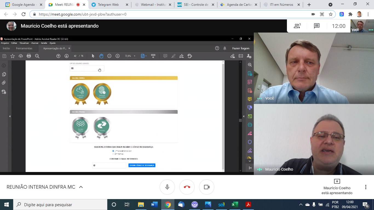Screen dimensions: 374x210
Task: Click Mauricio Coelho está apresentando button
Action: coord(337,187)
